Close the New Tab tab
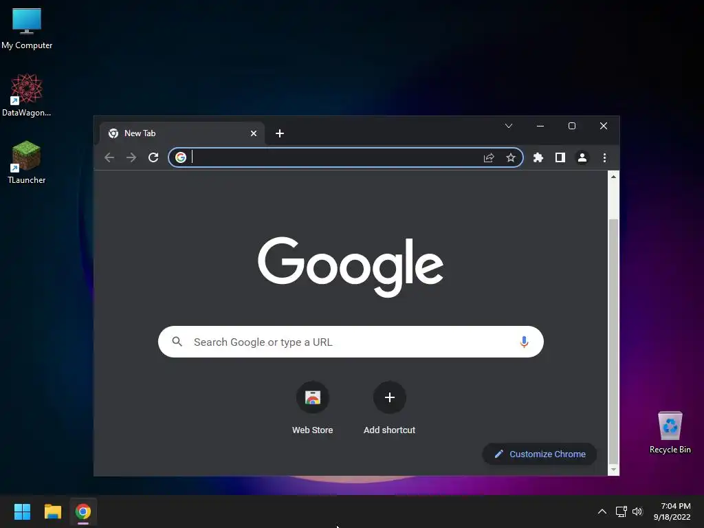This screenshot has width=704, height=528. [254, 133]
